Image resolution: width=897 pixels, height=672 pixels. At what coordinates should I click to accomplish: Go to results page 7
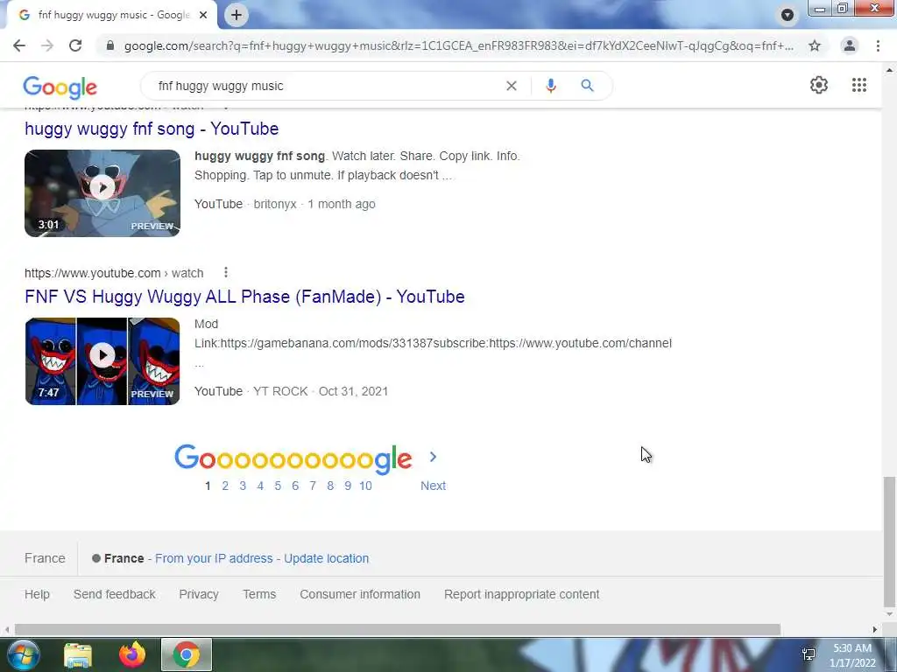click(x=313, y=486)
